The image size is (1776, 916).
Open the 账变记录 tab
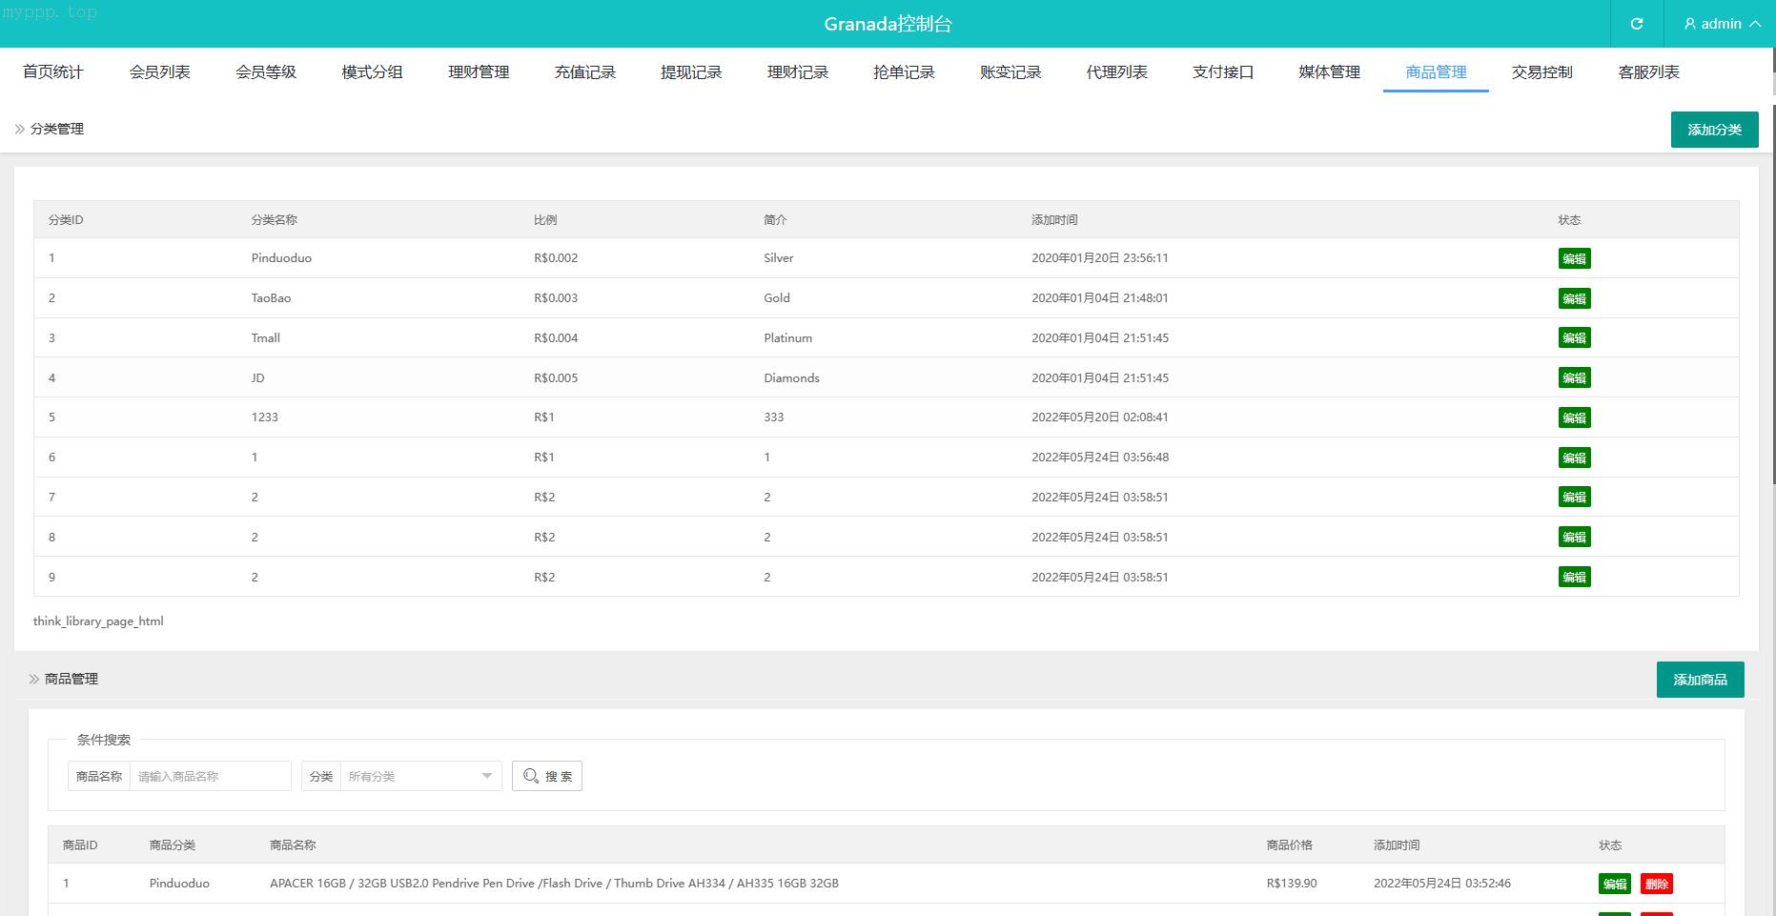pos(1010,72)
